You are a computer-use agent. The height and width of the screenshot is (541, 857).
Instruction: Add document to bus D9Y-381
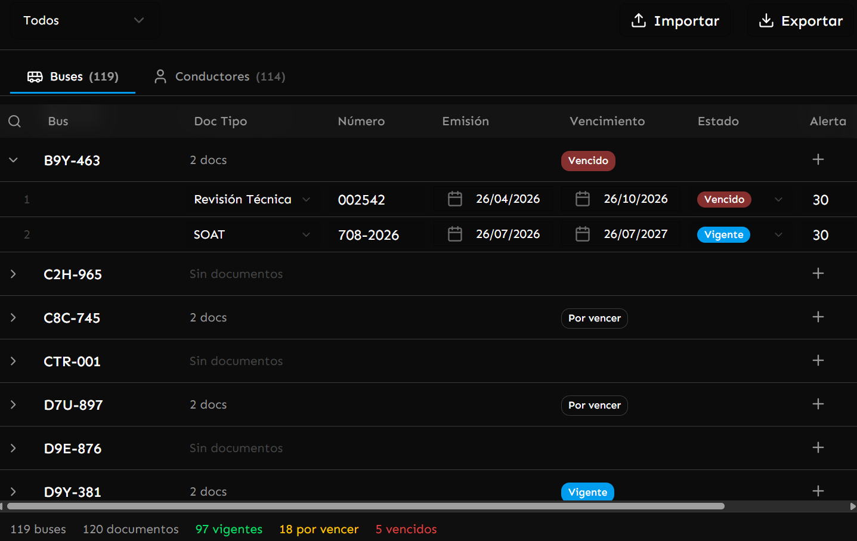tap(818, 491)
